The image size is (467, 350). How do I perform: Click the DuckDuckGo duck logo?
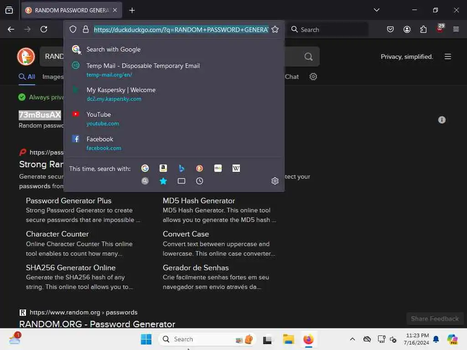[x=26, y=56]
